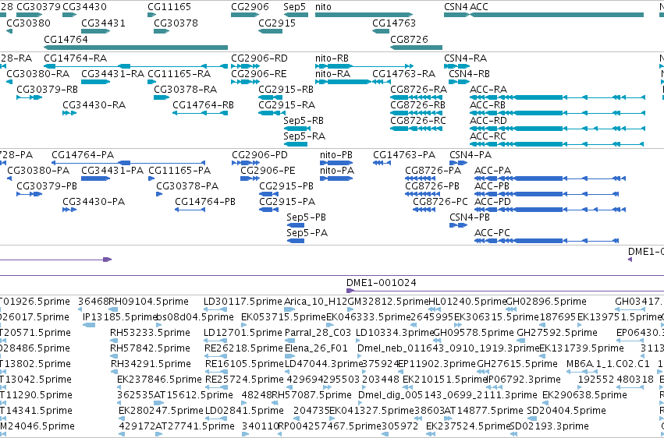Click the CSN4-PA protein label
This screenshot has width=664, height=438.
[470, 155]
